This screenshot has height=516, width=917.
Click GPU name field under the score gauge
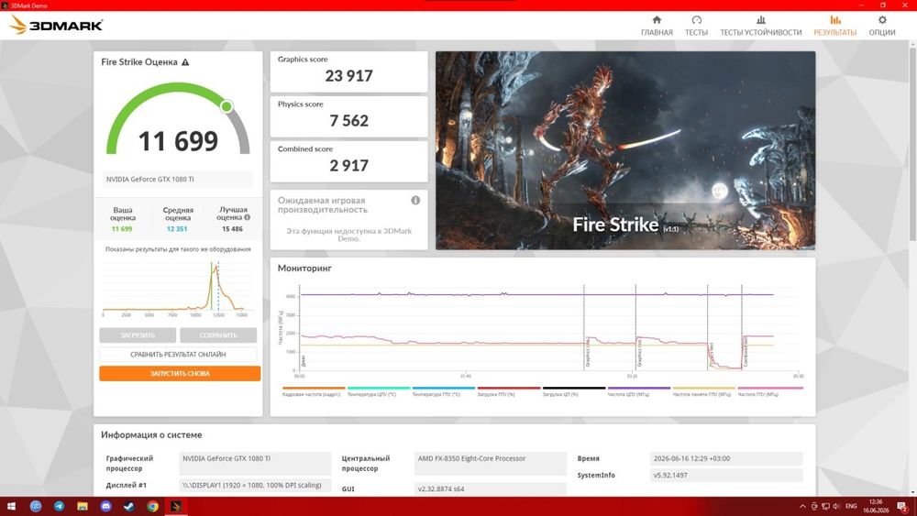coord(178,180)
